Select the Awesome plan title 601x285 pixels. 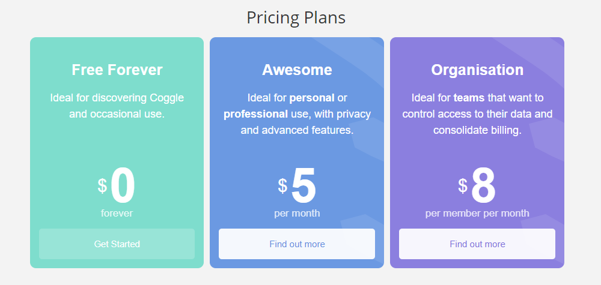(x=297, y=70)
